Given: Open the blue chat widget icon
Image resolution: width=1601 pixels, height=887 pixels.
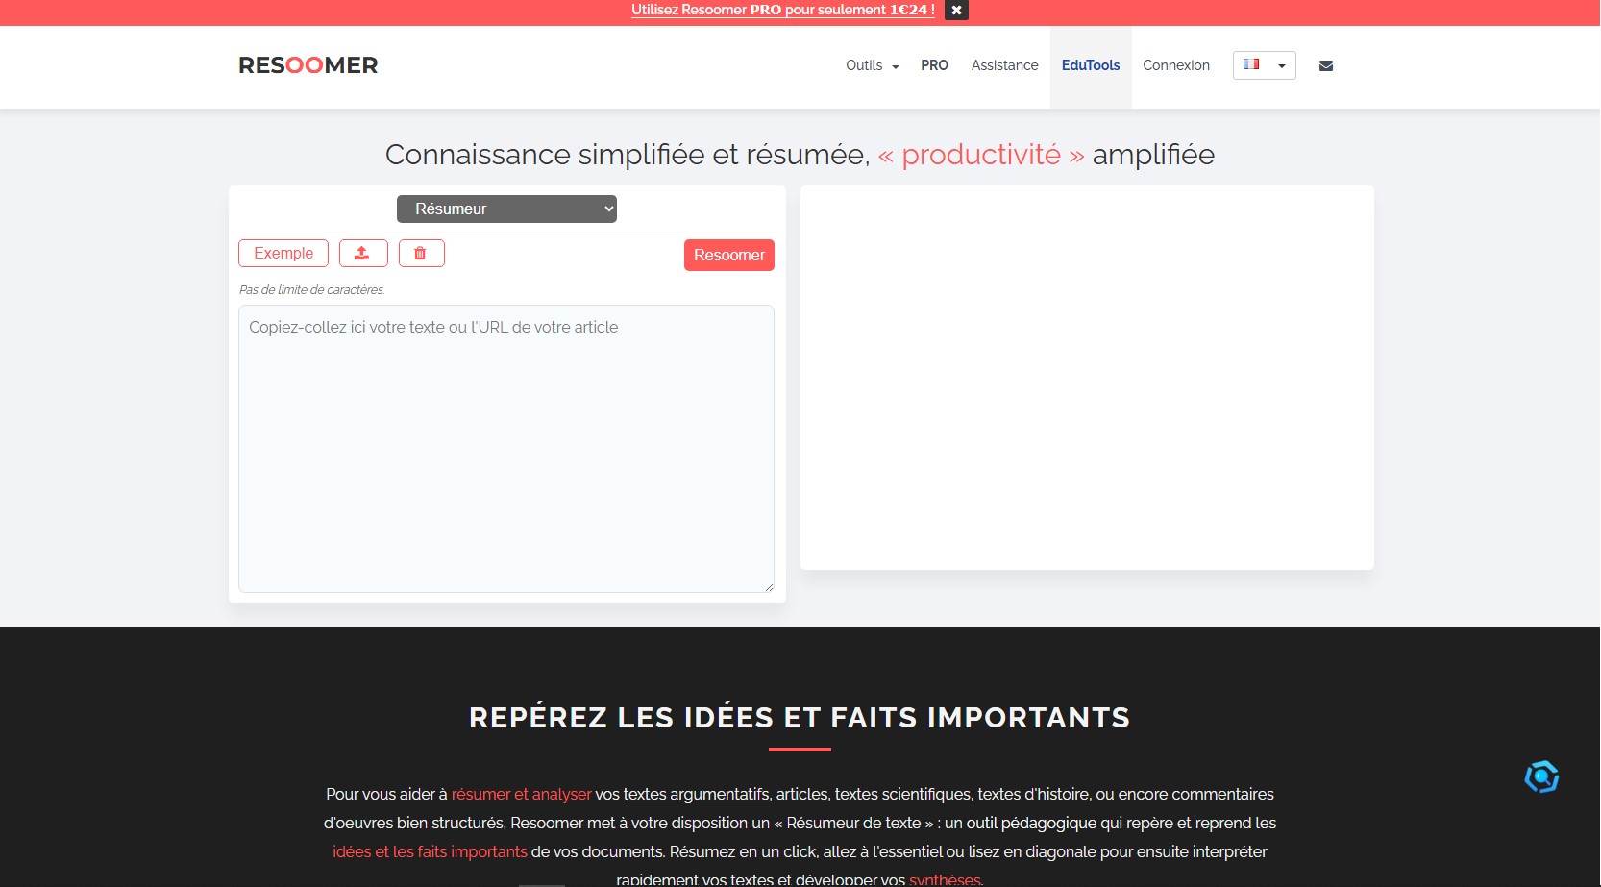Looking at the screenshot, I should pos(1540,776).
